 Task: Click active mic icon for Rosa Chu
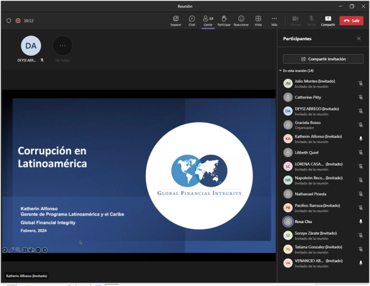[360, 221]
